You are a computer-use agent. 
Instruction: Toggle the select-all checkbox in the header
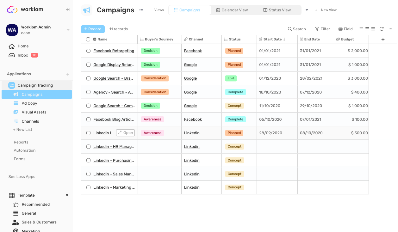[88, 39]
